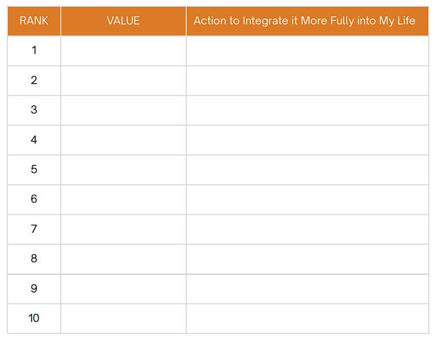Image resolution: width=435 pixels, height=339 pixels.
Task: Select the VALUE cell for rank 8
Action: click(123, 259)
